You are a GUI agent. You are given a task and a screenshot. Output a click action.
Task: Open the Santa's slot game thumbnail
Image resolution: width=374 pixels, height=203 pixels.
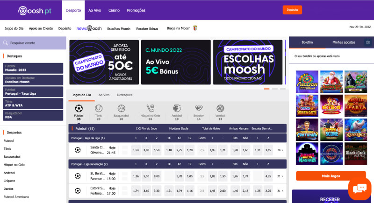(331, 82)
